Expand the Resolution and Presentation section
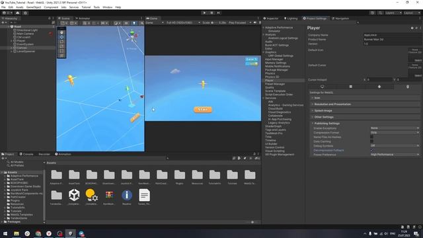Image resolution: width=423 pixels, height=238 pixels. pyautogui.click(x=365, y=104)
